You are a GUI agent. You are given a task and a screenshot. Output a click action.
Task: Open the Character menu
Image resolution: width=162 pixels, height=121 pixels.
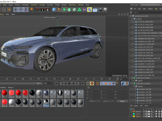pos(34,5)
